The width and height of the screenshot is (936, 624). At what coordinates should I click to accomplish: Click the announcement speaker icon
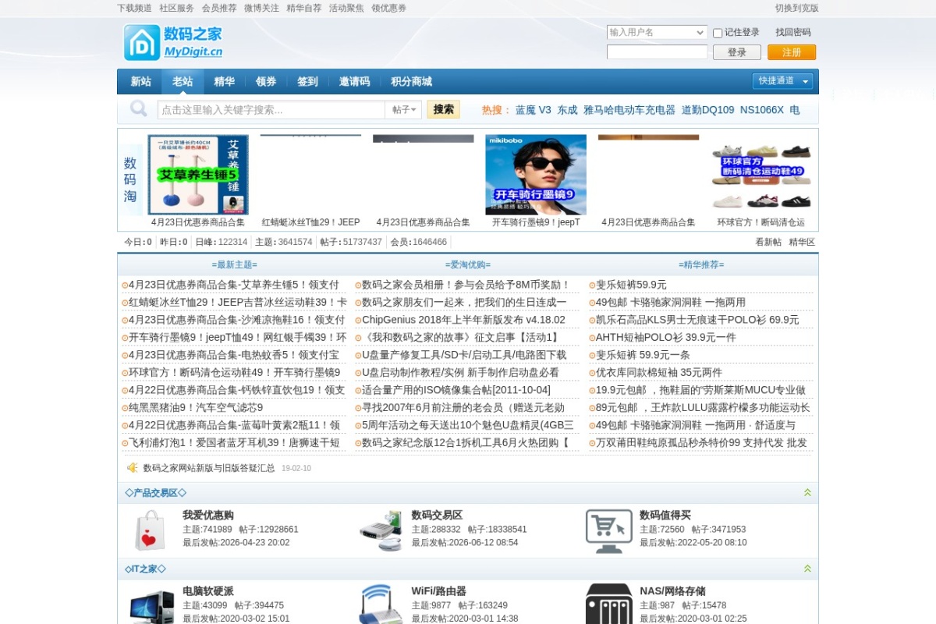(x=133, y=468)
